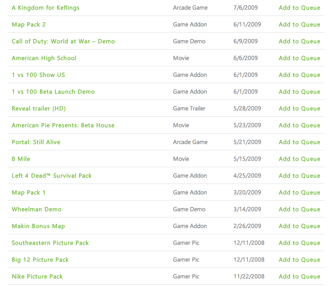Open the Big 12 Picture Pack link
The image size is (328, 286).
(40, 260)
